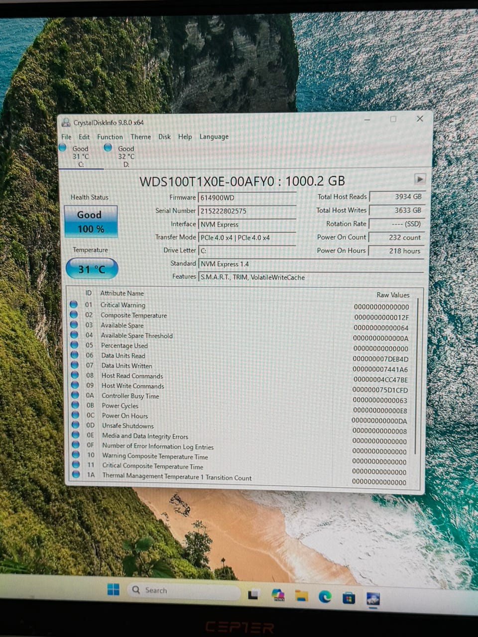
Task: Switch to the D: drive tab at 32 °C
Action: pos(125,156)
